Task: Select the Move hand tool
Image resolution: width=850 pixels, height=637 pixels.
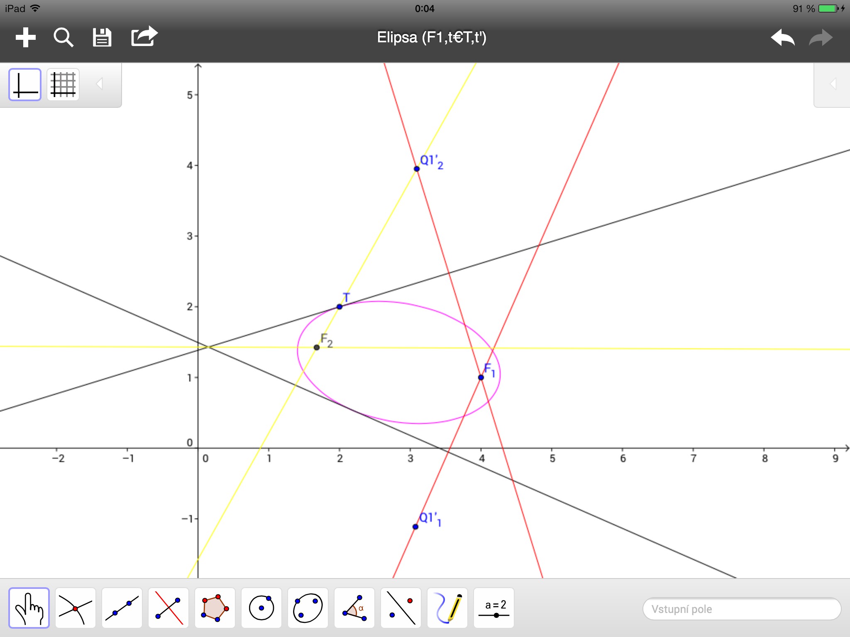Action: (29, 608)
